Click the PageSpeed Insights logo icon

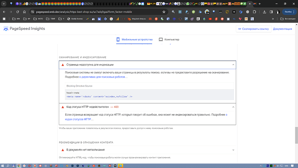[x=6, y=29]
